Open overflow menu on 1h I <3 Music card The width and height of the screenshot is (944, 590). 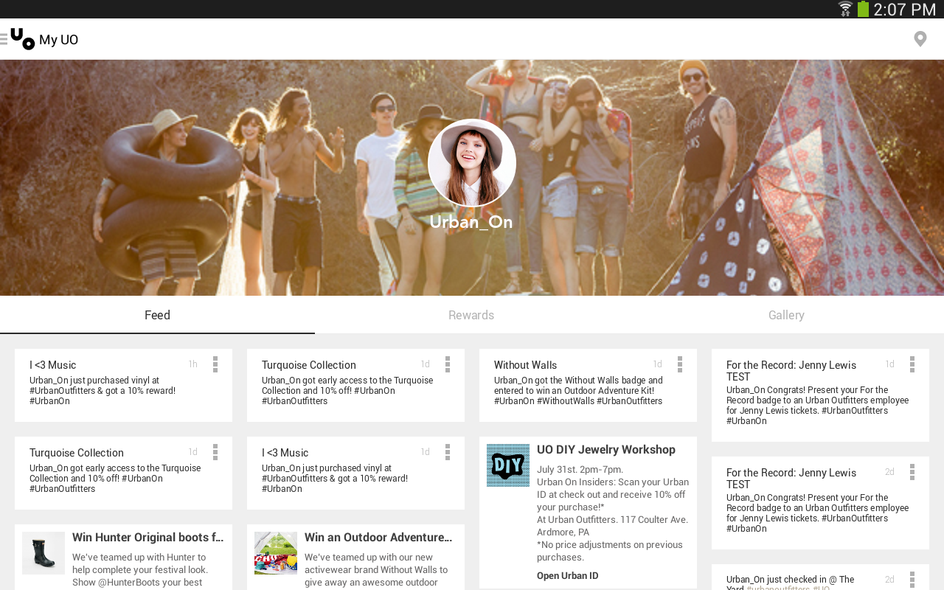(215, 364)
